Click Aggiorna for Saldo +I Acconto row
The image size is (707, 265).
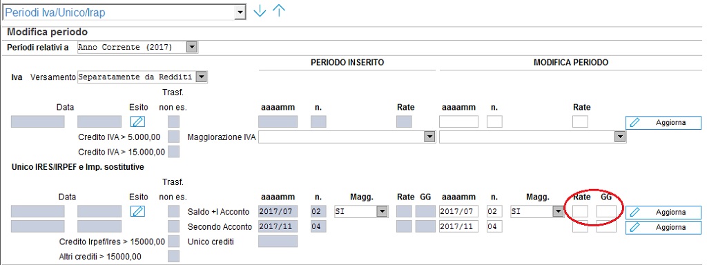[664, 212]
